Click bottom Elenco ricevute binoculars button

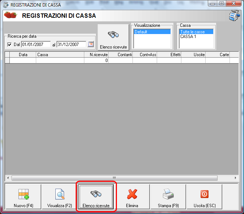pyautogui.click(x=96, y=197)
